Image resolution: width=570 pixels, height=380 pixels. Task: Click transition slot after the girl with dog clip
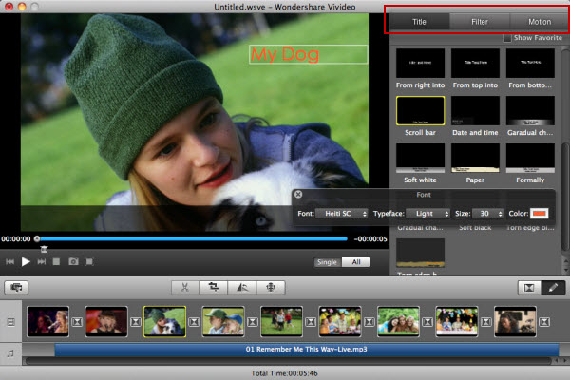[194, 322]
